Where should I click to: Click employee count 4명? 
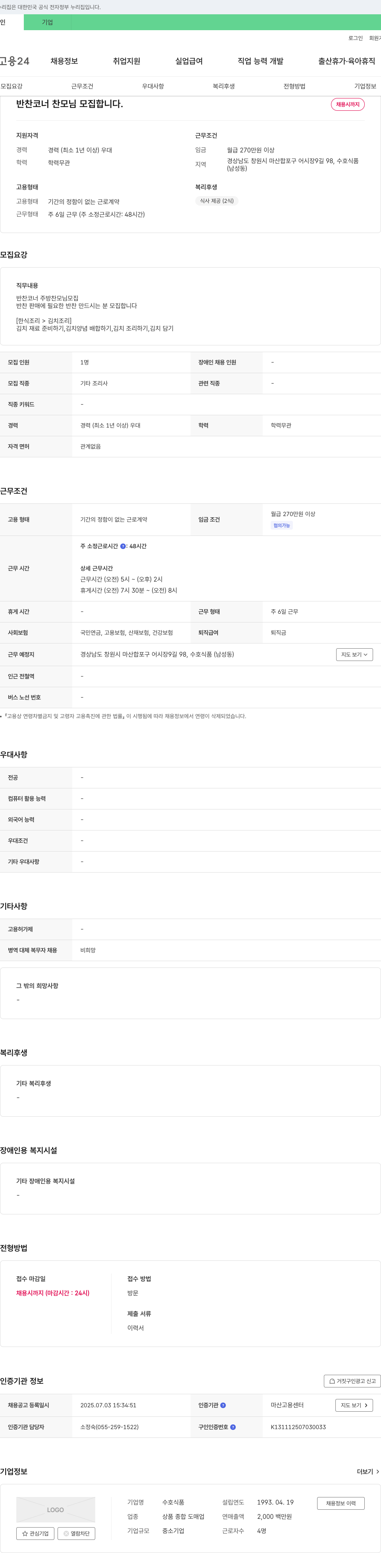point(262,1531)
